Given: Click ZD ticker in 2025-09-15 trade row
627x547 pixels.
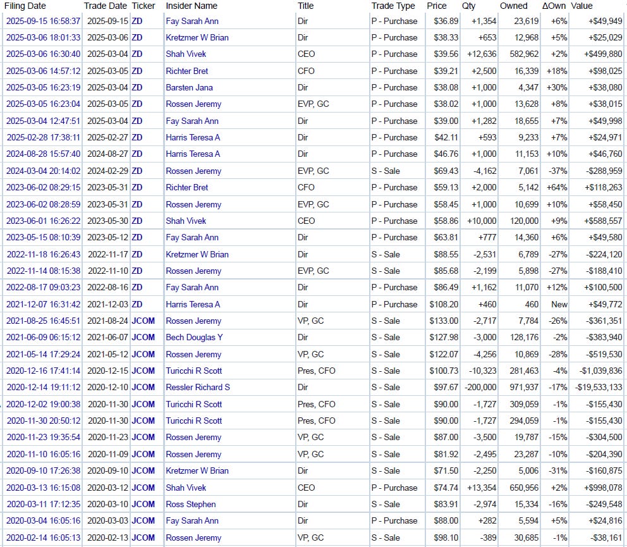Looking at the screenshot, I should click(137, 21).
